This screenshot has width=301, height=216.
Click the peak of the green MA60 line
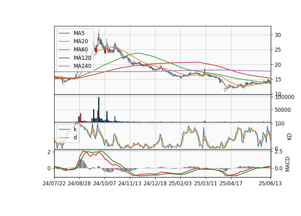138,53
